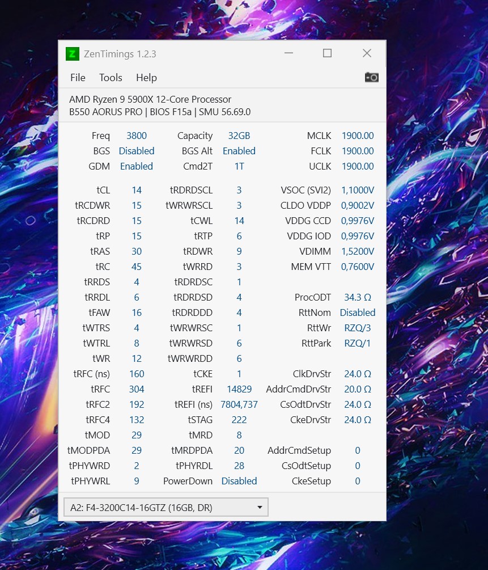Click the tREFI value 14829
The height and width of the screenshot is (570, 488).
pyautogui.click(x=239, y=389)
